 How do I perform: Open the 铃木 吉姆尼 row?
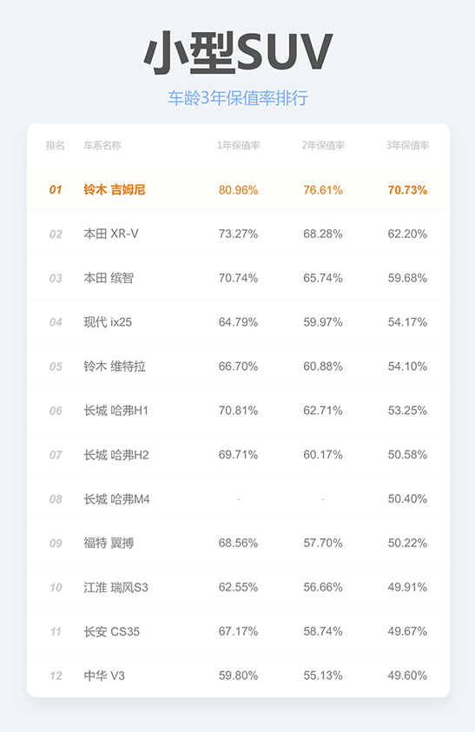238,189
